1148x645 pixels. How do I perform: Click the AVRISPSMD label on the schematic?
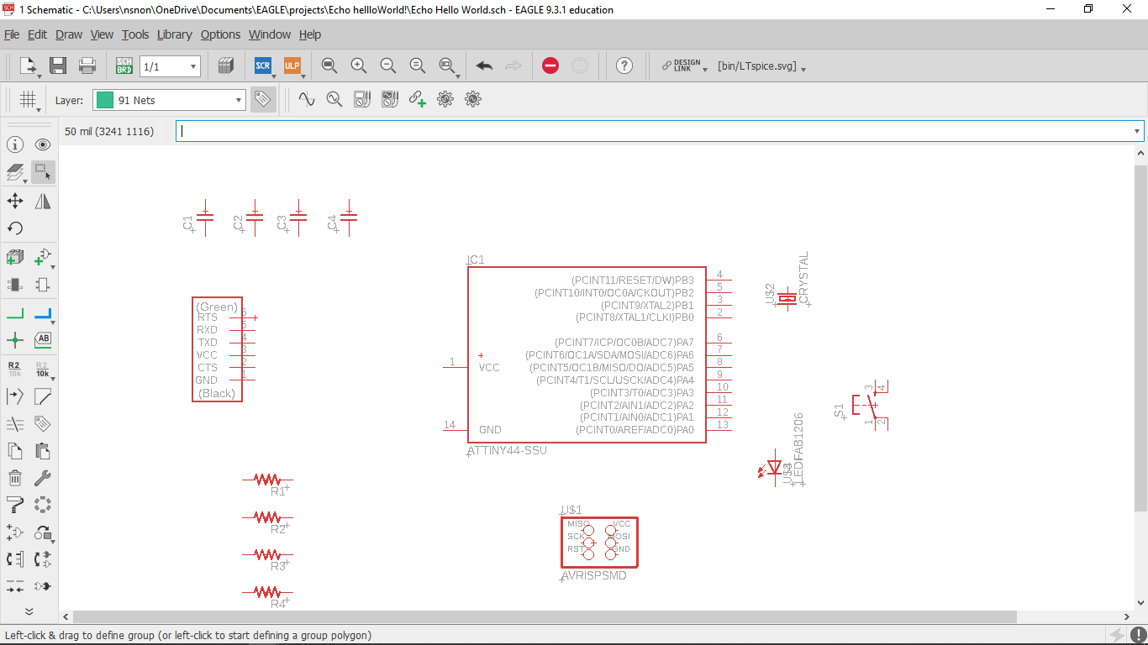click(593, 576)
